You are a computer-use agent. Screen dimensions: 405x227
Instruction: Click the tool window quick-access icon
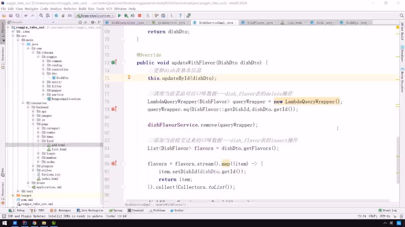coord(3,216)
